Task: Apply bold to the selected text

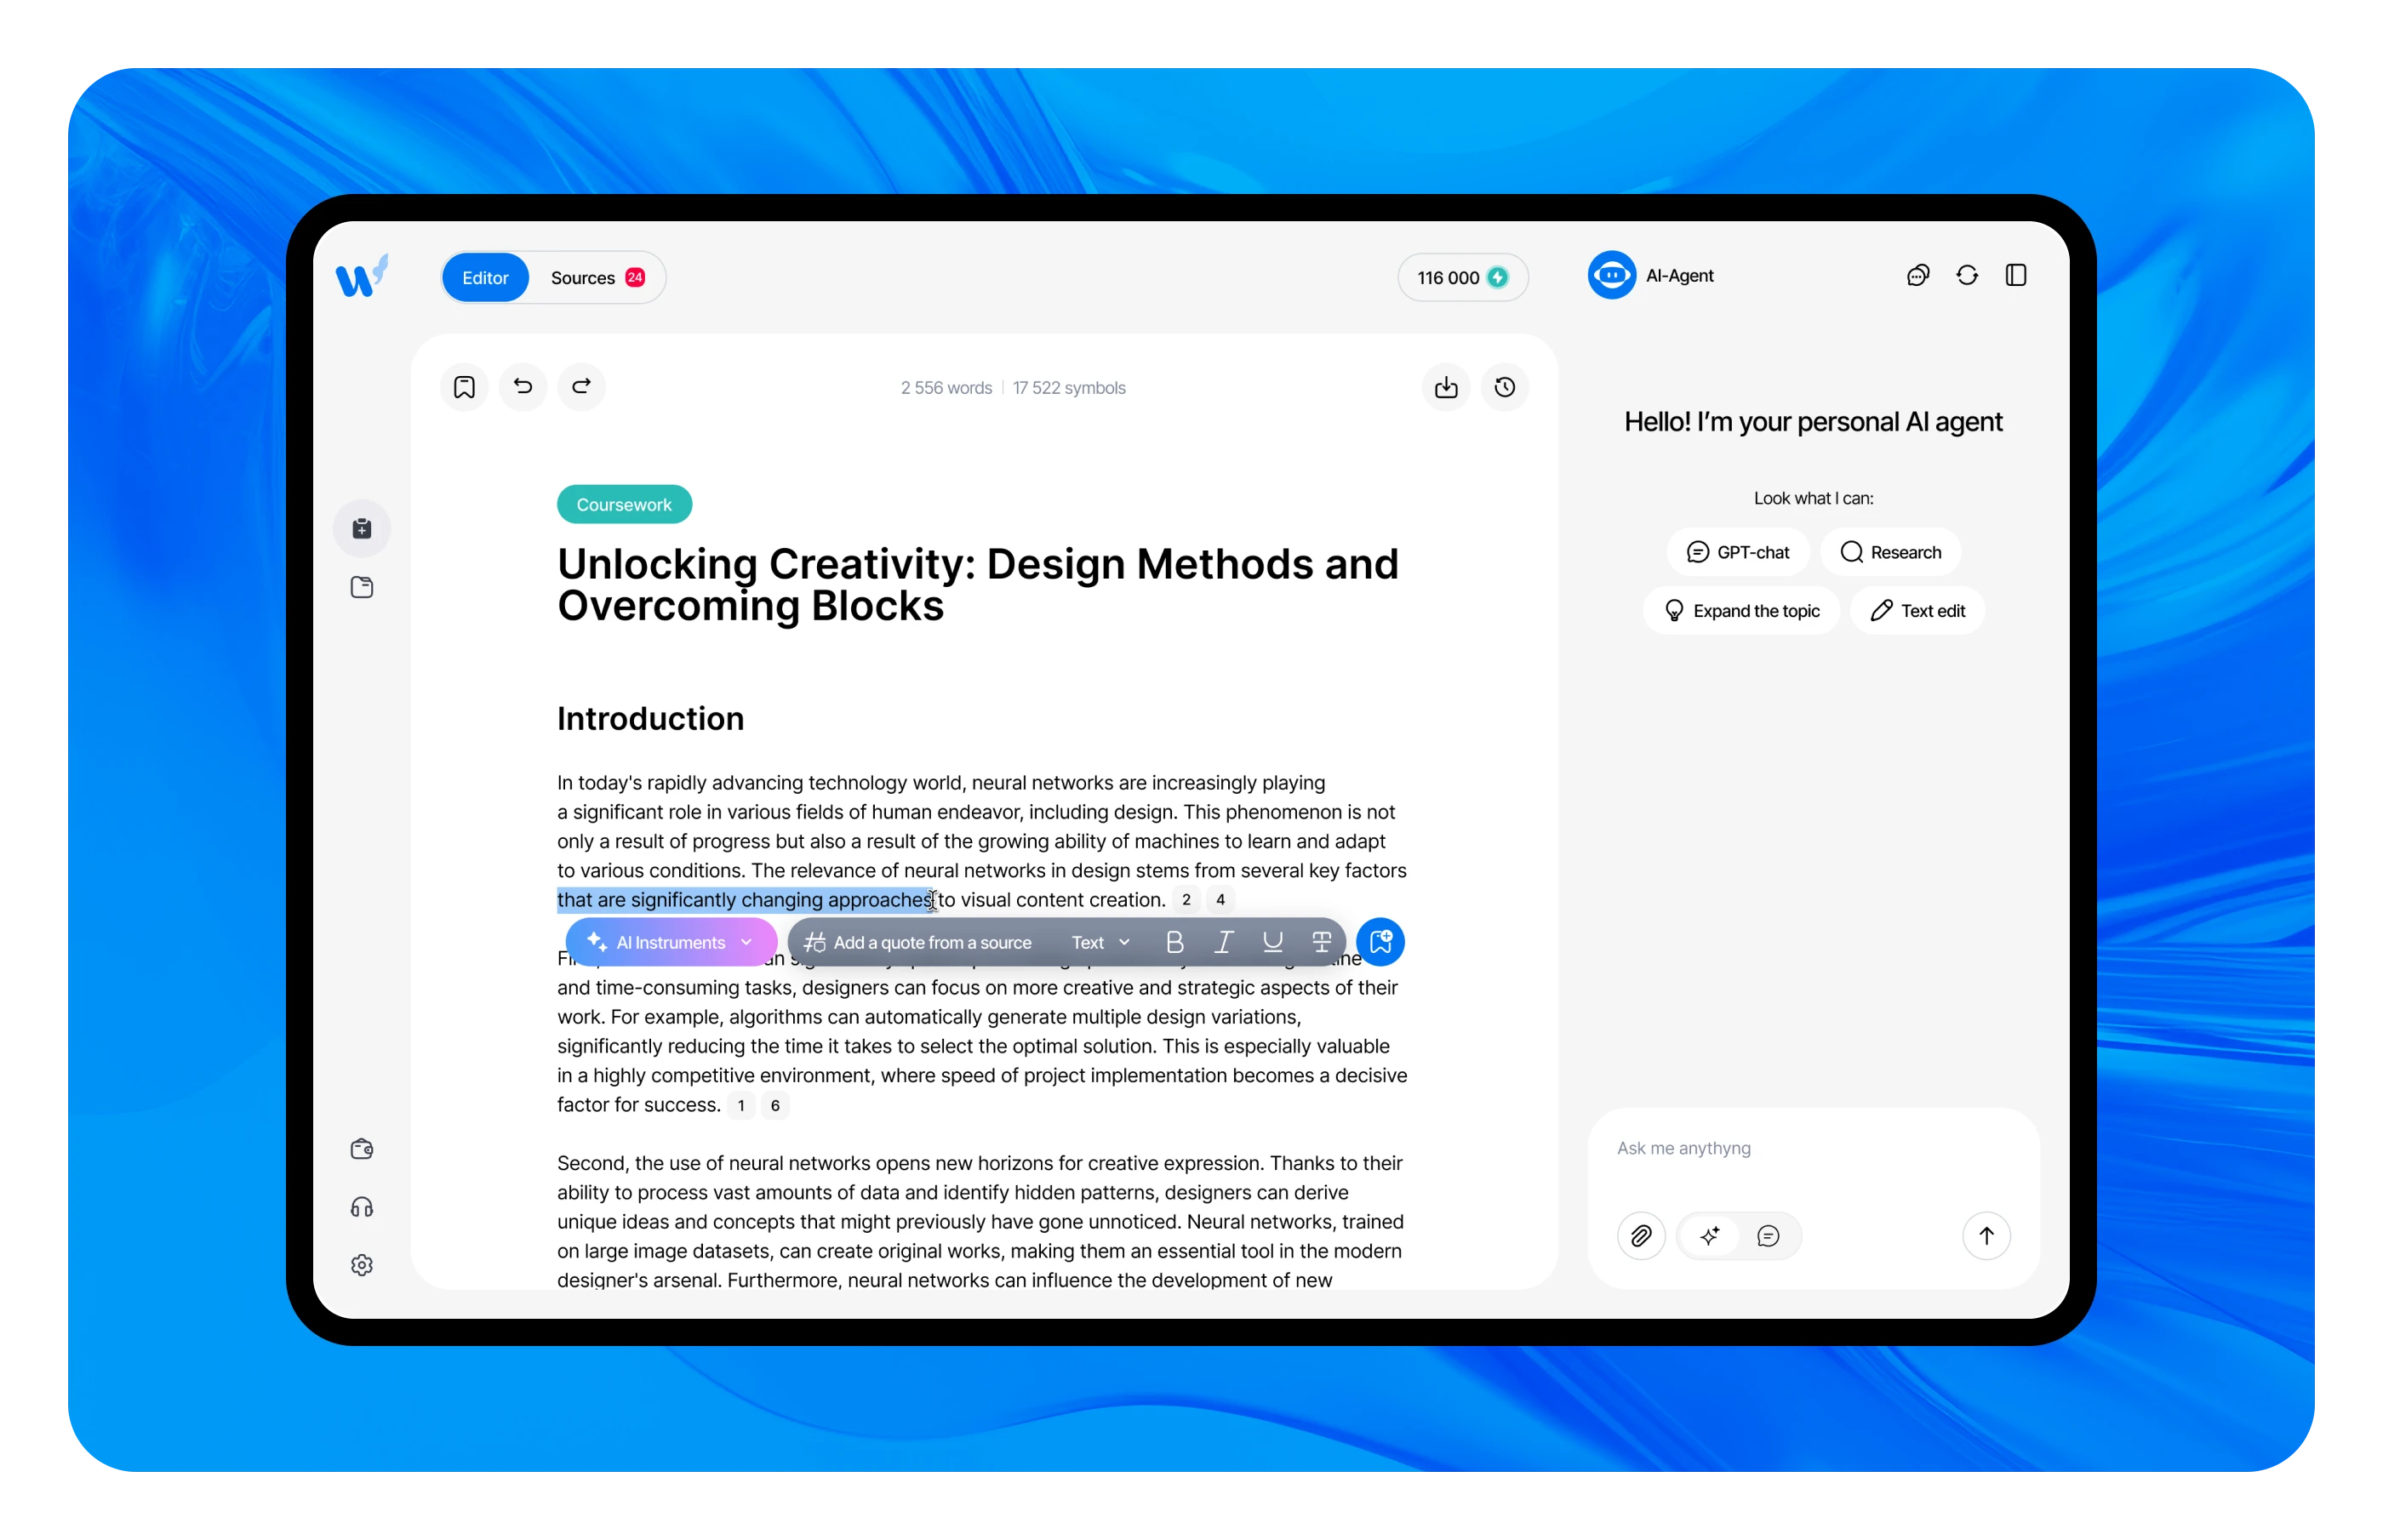Action: tap(1174, 941)
